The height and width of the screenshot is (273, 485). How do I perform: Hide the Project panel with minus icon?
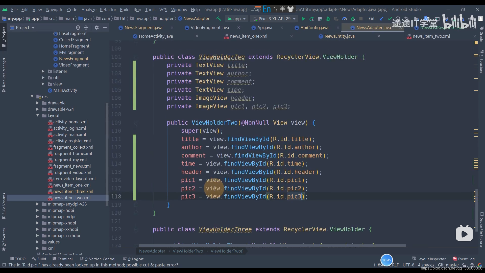tap(105, 28)
